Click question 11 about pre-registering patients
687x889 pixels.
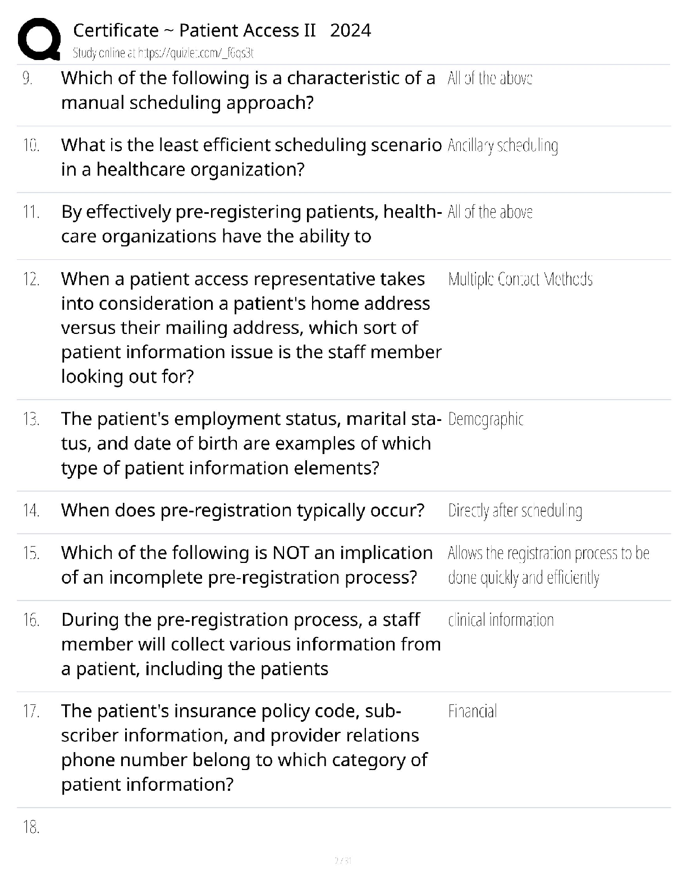(x=251, y=224)
